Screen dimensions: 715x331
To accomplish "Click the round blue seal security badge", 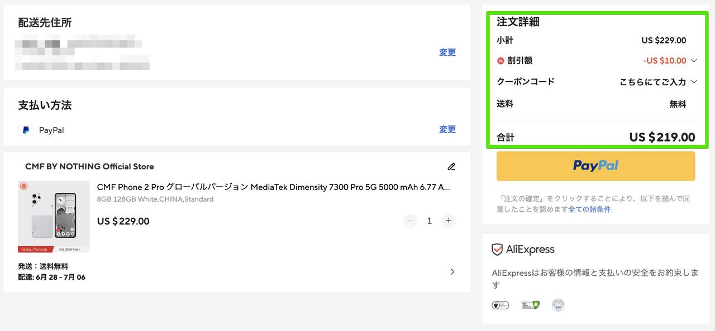I will click(x=558, y=305).
